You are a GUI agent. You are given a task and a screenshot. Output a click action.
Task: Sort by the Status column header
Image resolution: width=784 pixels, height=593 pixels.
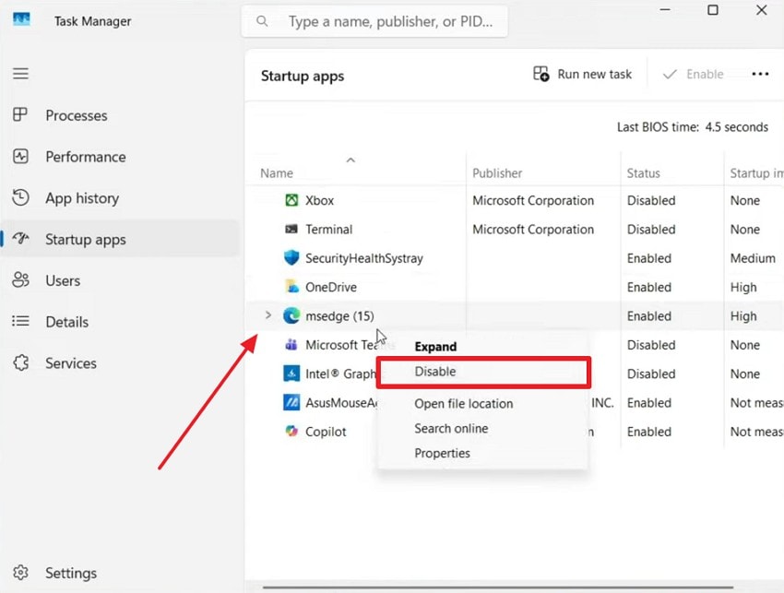coord(644,172)
